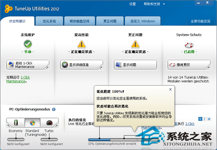The height and width of the screenshot is (150, 217).
Task: Select Turbo mode speedometer icon
Action: point(49,123)
